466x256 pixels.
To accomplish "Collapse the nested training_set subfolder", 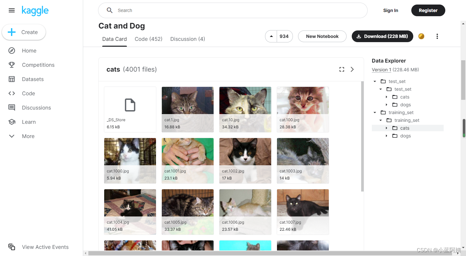I will pyautogui.click(x=381, y=120).
